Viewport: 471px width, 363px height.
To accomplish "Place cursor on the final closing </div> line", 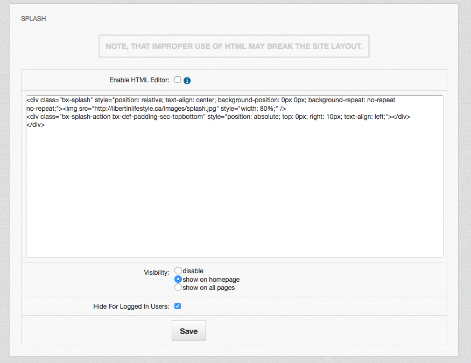I will pos(35,125).
